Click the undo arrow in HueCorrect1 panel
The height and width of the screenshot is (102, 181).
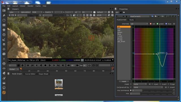tap(159, 16)
